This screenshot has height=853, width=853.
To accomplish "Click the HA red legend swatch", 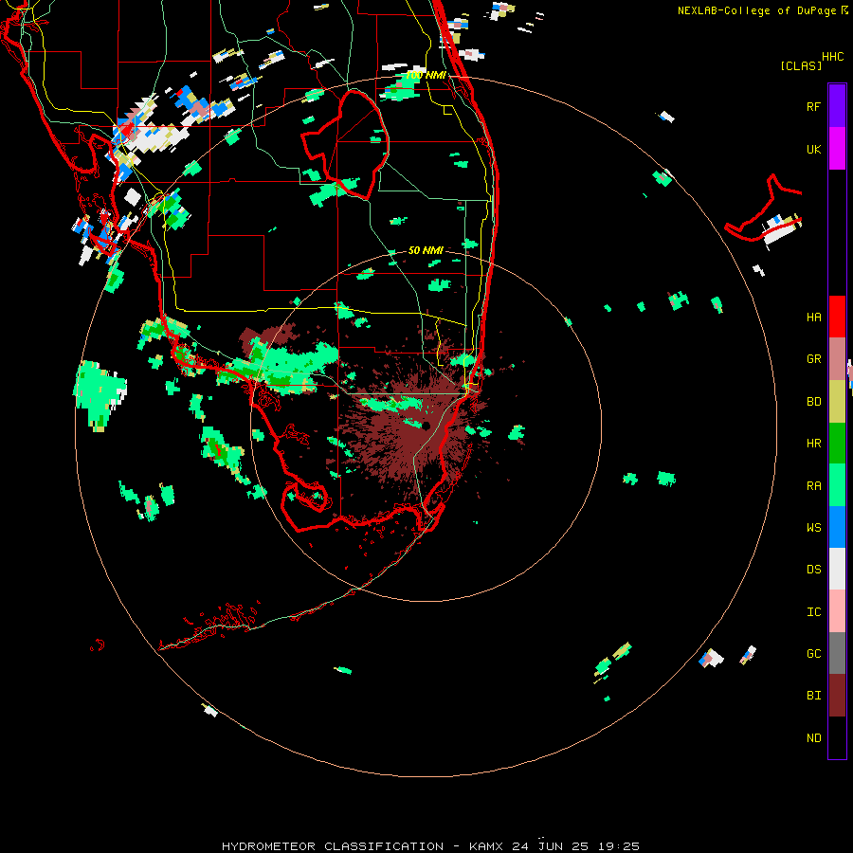I will (x=837, y=317).
